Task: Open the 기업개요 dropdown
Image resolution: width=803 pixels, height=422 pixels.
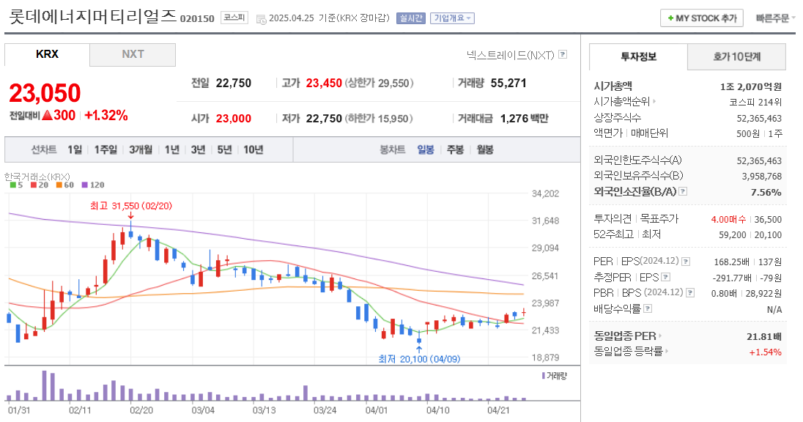Action: (x=452, y=18)
